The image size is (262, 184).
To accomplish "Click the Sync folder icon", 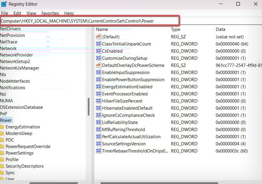I will click(2, 173).
